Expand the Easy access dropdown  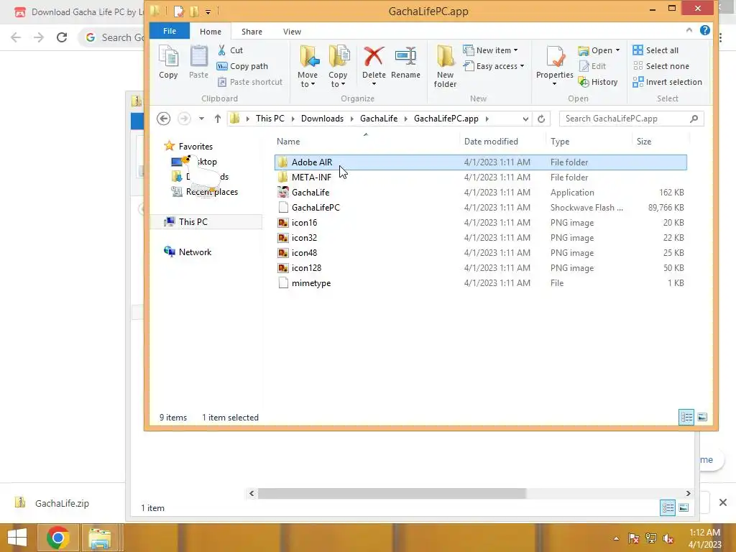(x=522, y=66)
